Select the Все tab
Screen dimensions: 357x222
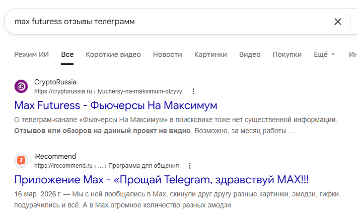[67, 54]
